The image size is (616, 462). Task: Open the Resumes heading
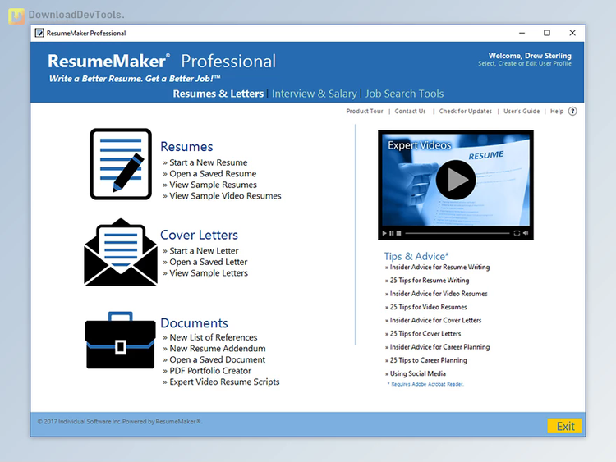pyautogui.click(x=186, y=146)
